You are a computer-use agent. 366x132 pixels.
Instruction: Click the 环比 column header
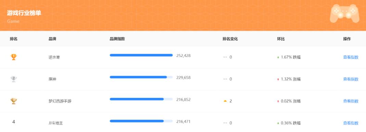pyautogui.click(x=281, y=39)
